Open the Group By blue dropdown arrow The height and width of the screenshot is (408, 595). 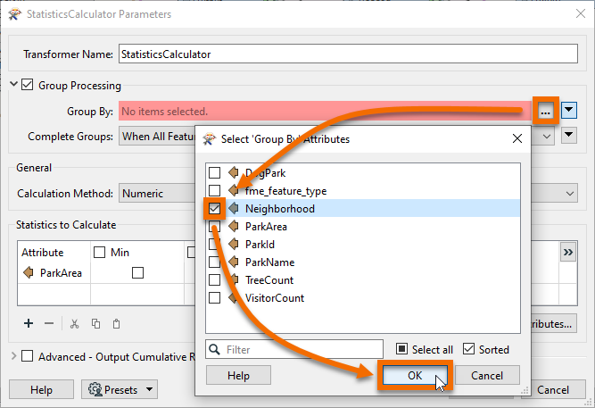coord(570,111)
